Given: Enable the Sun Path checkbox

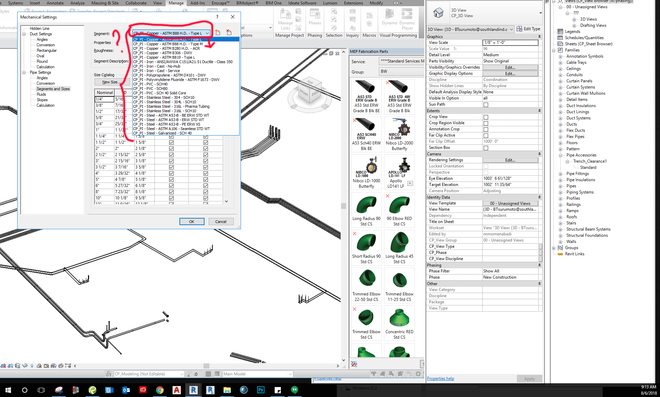Looking at the screenshot, I should coord(486,105).
